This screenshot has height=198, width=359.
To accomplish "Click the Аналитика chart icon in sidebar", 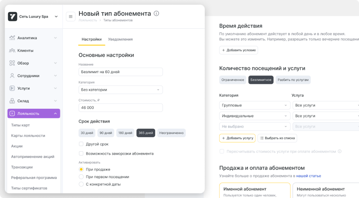I will [12, 38].
